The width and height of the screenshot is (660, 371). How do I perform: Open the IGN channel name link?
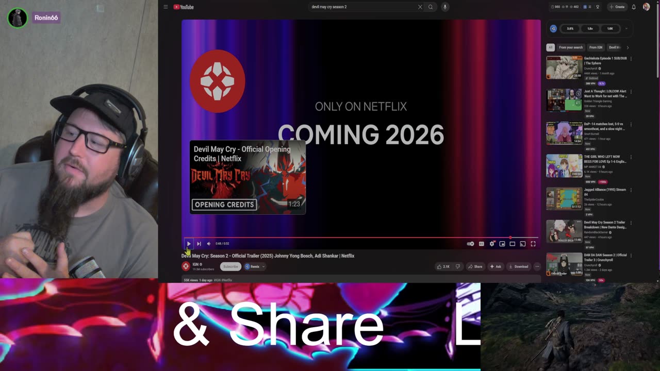196,264
